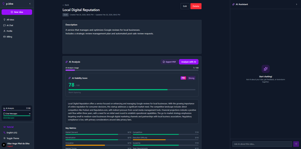Click the Toggle Theme sun icon

coord(4,138)
